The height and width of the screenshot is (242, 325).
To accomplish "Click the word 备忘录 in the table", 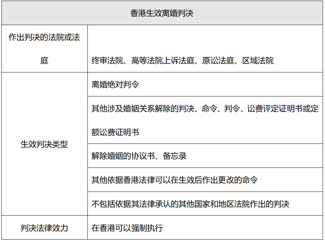I will click(174, 156).
